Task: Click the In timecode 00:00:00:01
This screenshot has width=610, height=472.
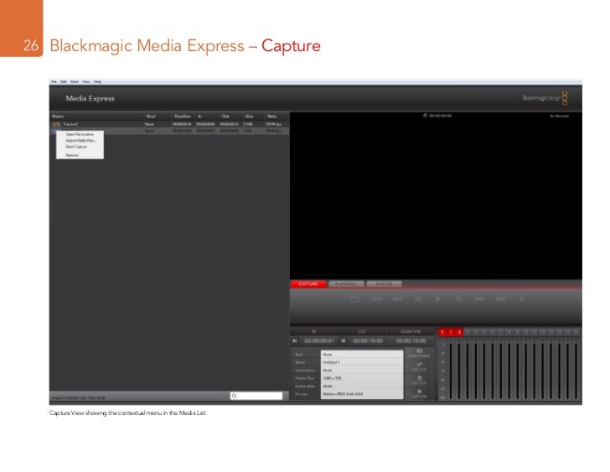Action: tap(319, 341)
